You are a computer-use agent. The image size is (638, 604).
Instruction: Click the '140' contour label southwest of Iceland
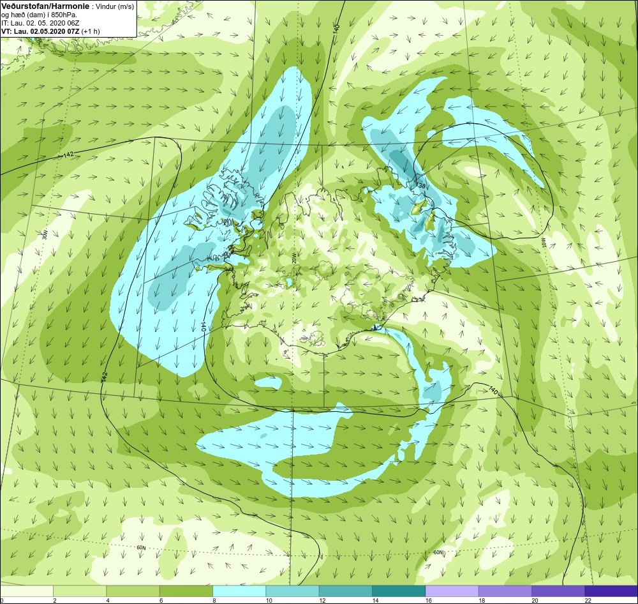(x=204, y=327)
